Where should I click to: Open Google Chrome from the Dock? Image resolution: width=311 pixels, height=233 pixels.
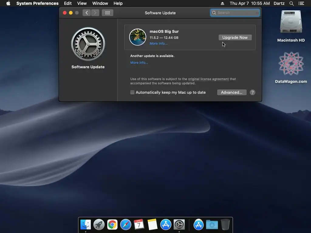[112, 225]
